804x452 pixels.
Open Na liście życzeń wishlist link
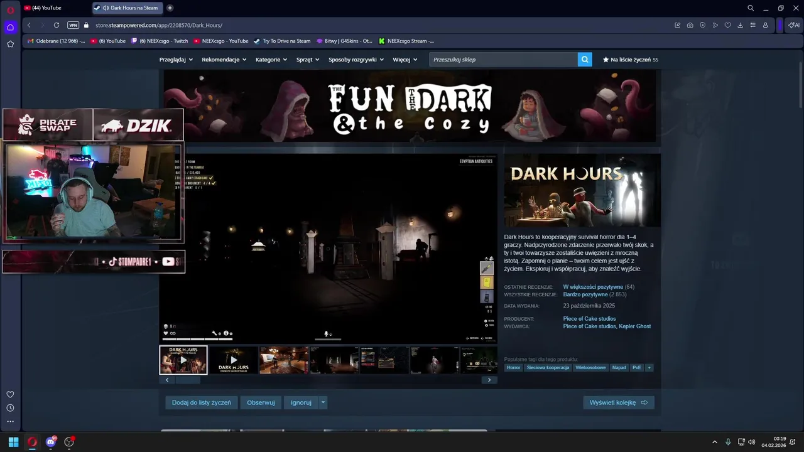(x=631, y=60)
